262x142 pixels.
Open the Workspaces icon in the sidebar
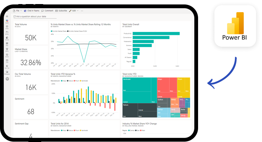click(7, 72)
